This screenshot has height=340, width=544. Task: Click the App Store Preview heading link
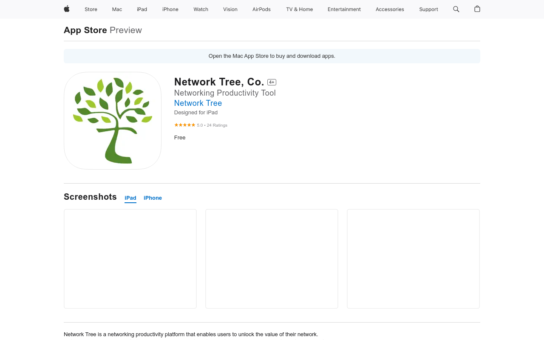tap(103, 30)
